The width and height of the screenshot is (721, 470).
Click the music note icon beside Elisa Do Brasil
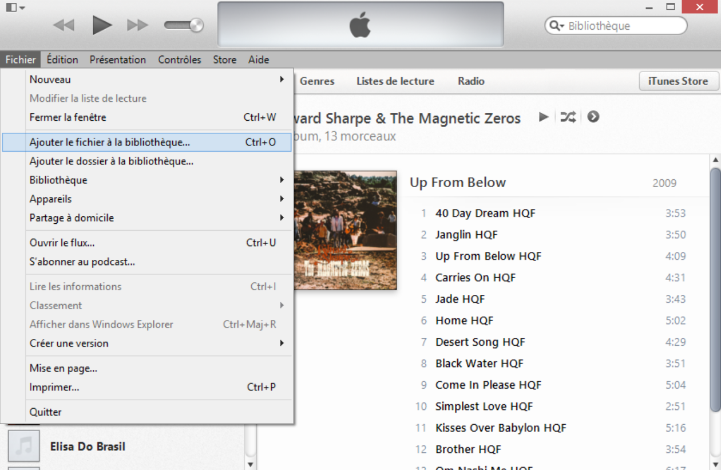tap(24, 446)
